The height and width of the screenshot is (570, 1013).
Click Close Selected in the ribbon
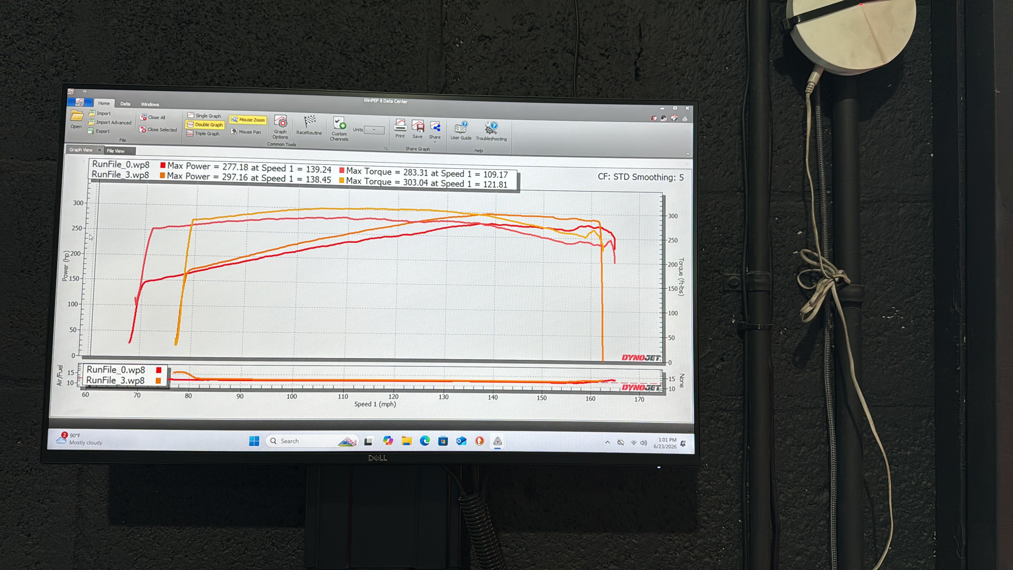158,129
